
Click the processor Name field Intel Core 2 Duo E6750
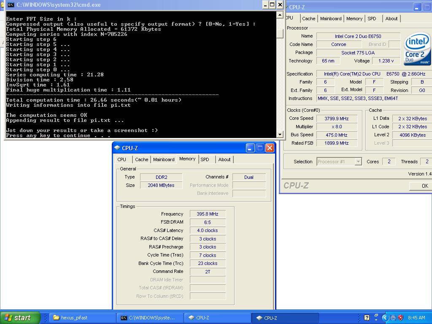358,36
